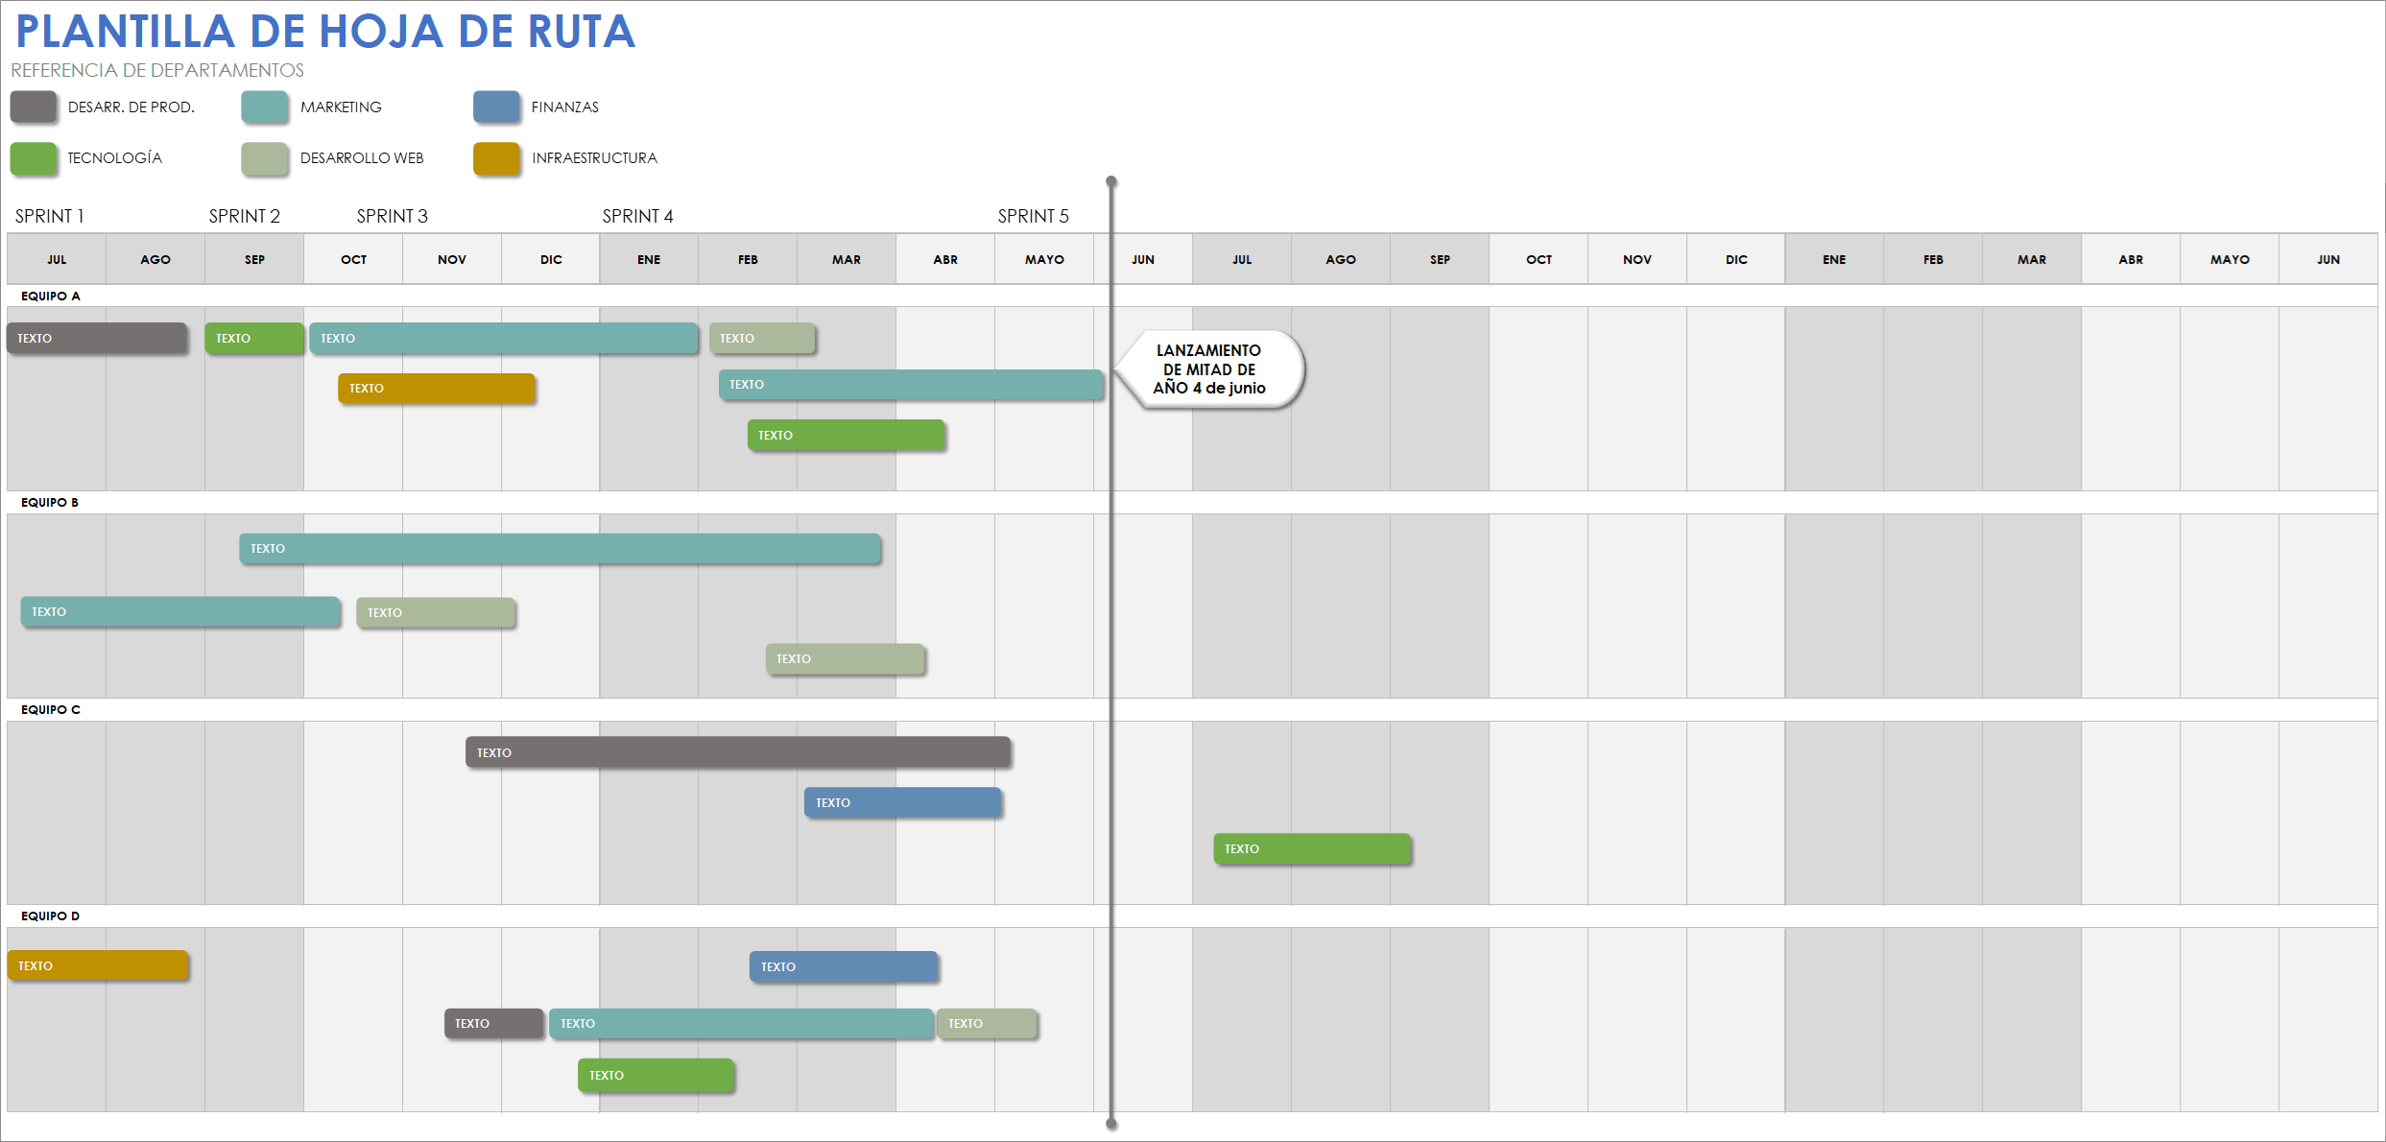The width and height of the screenshot is (2386, 1142).
Task: Click the last JUN month header
Action: click(2328, 259)
